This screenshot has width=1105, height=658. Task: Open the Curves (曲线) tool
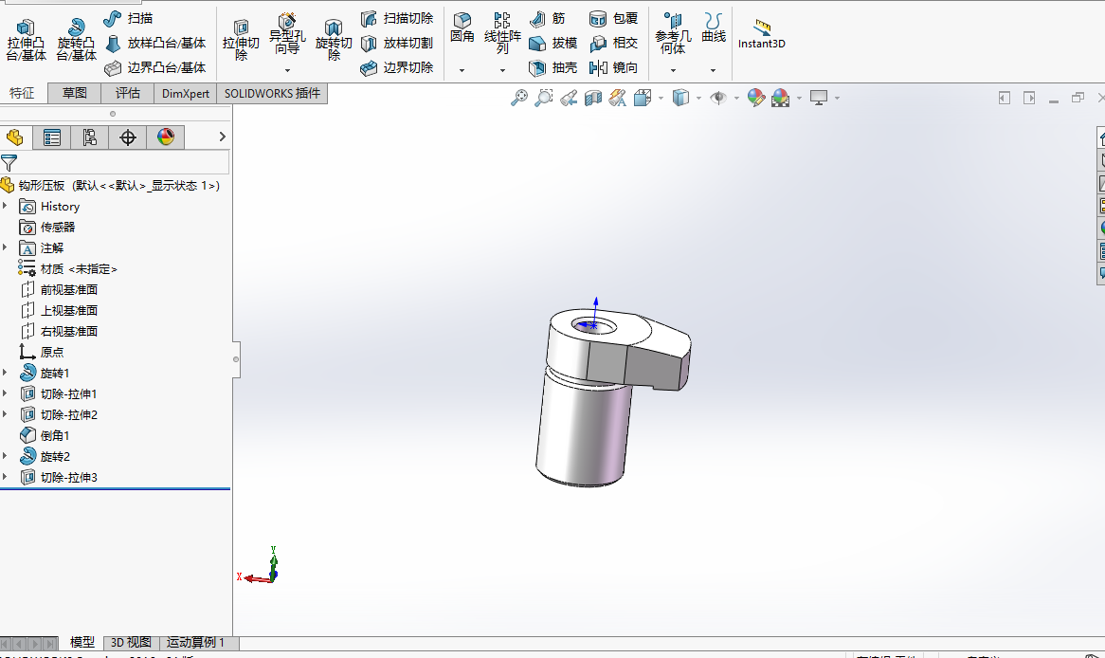coord(714,28)
